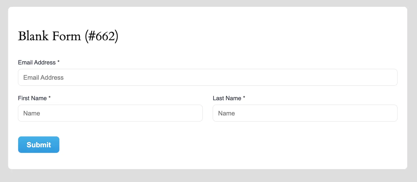Click the "First Name *" field label

(32, 98)
